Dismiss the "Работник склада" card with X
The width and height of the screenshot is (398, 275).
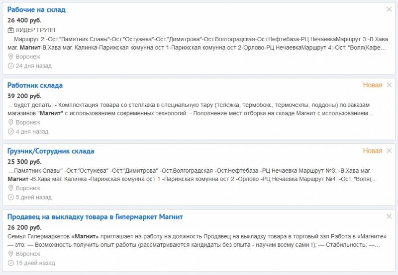[389, 85]
